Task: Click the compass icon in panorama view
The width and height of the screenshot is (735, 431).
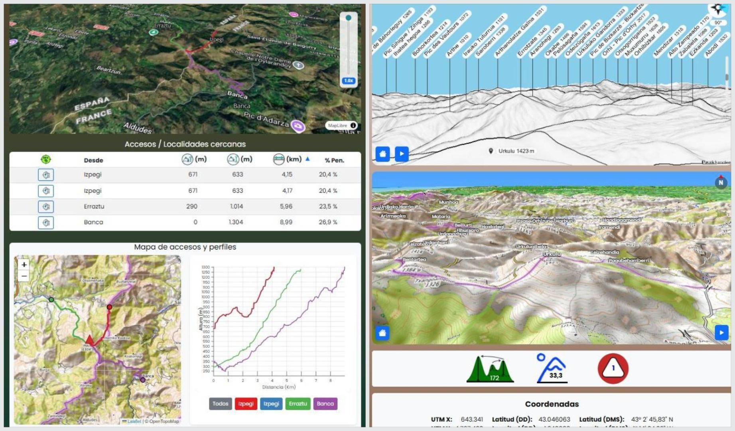Action: [x=717, y=9]
